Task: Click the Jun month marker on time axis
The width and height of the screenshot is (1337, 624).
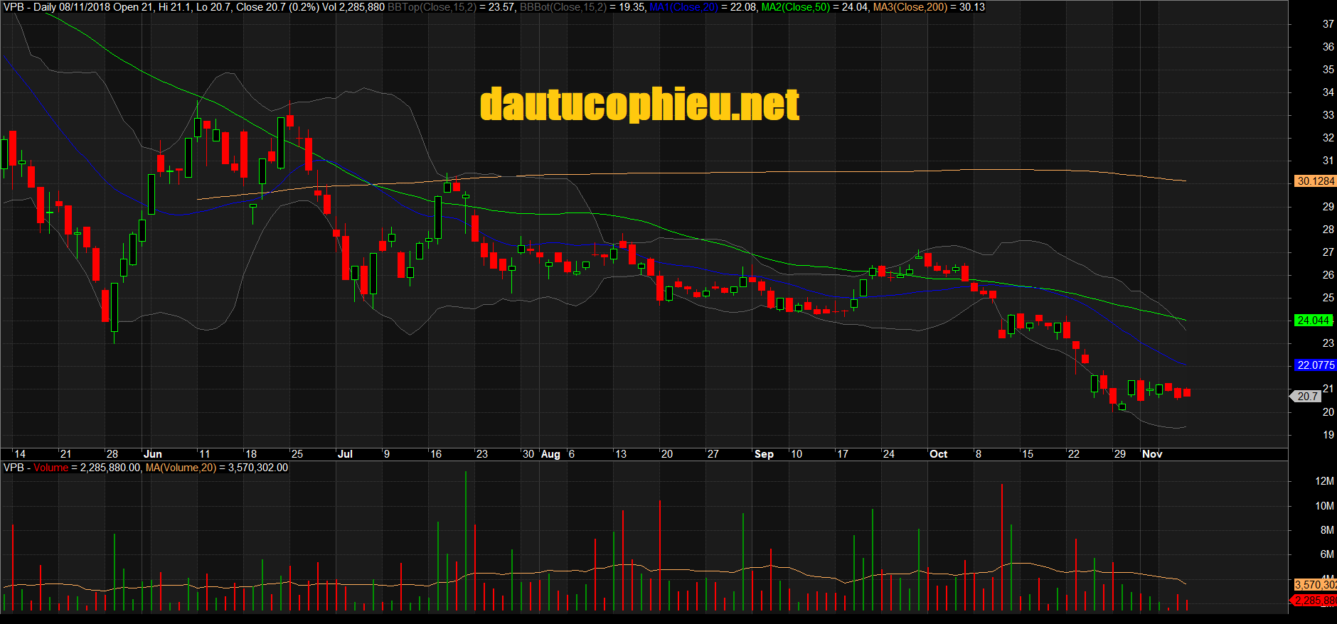Action: [x=153, y=454]
